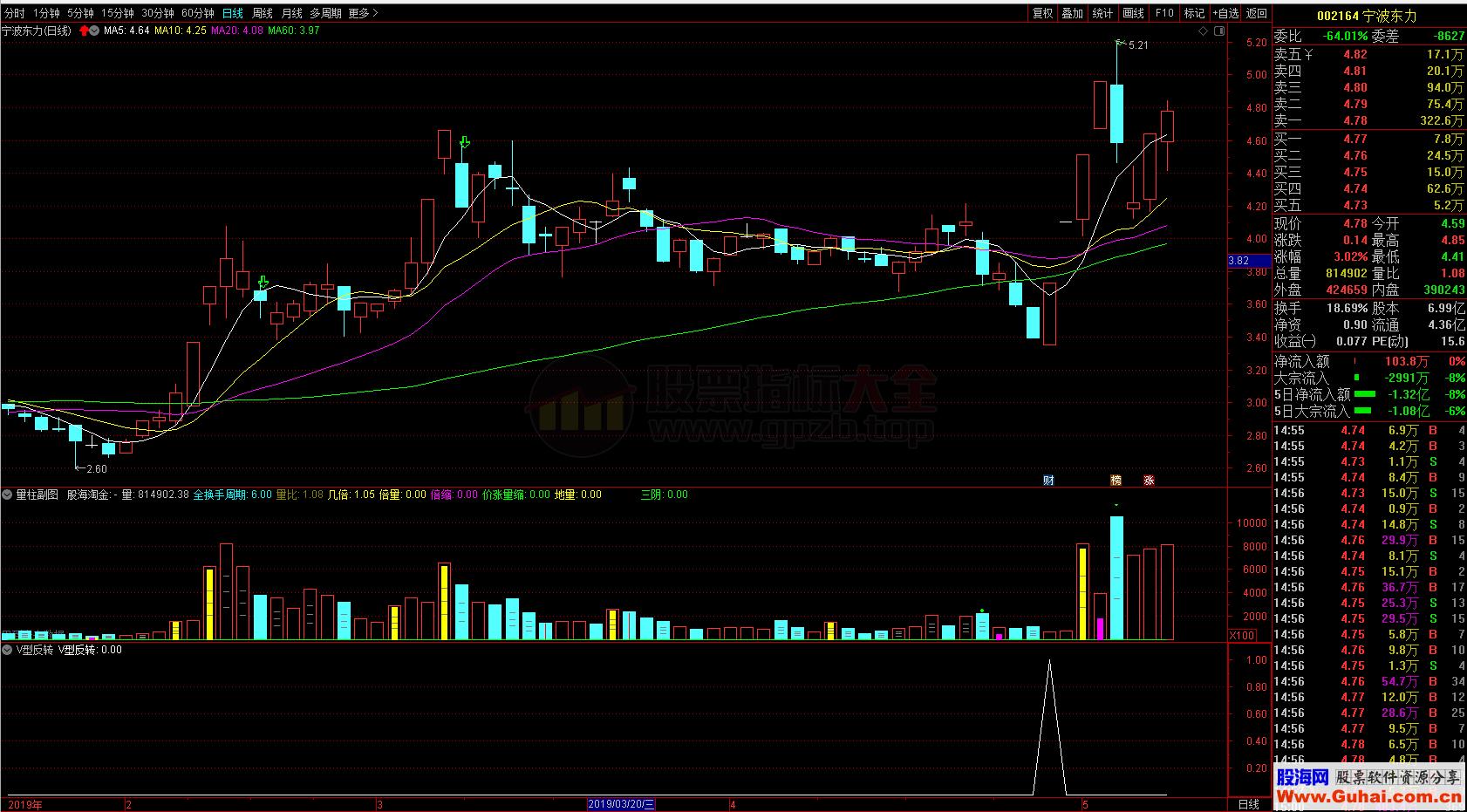Click the 买一 bid row at 4.77
Image resolution: width=1467 pixels, height=812 pixels.
[1368, 139]
